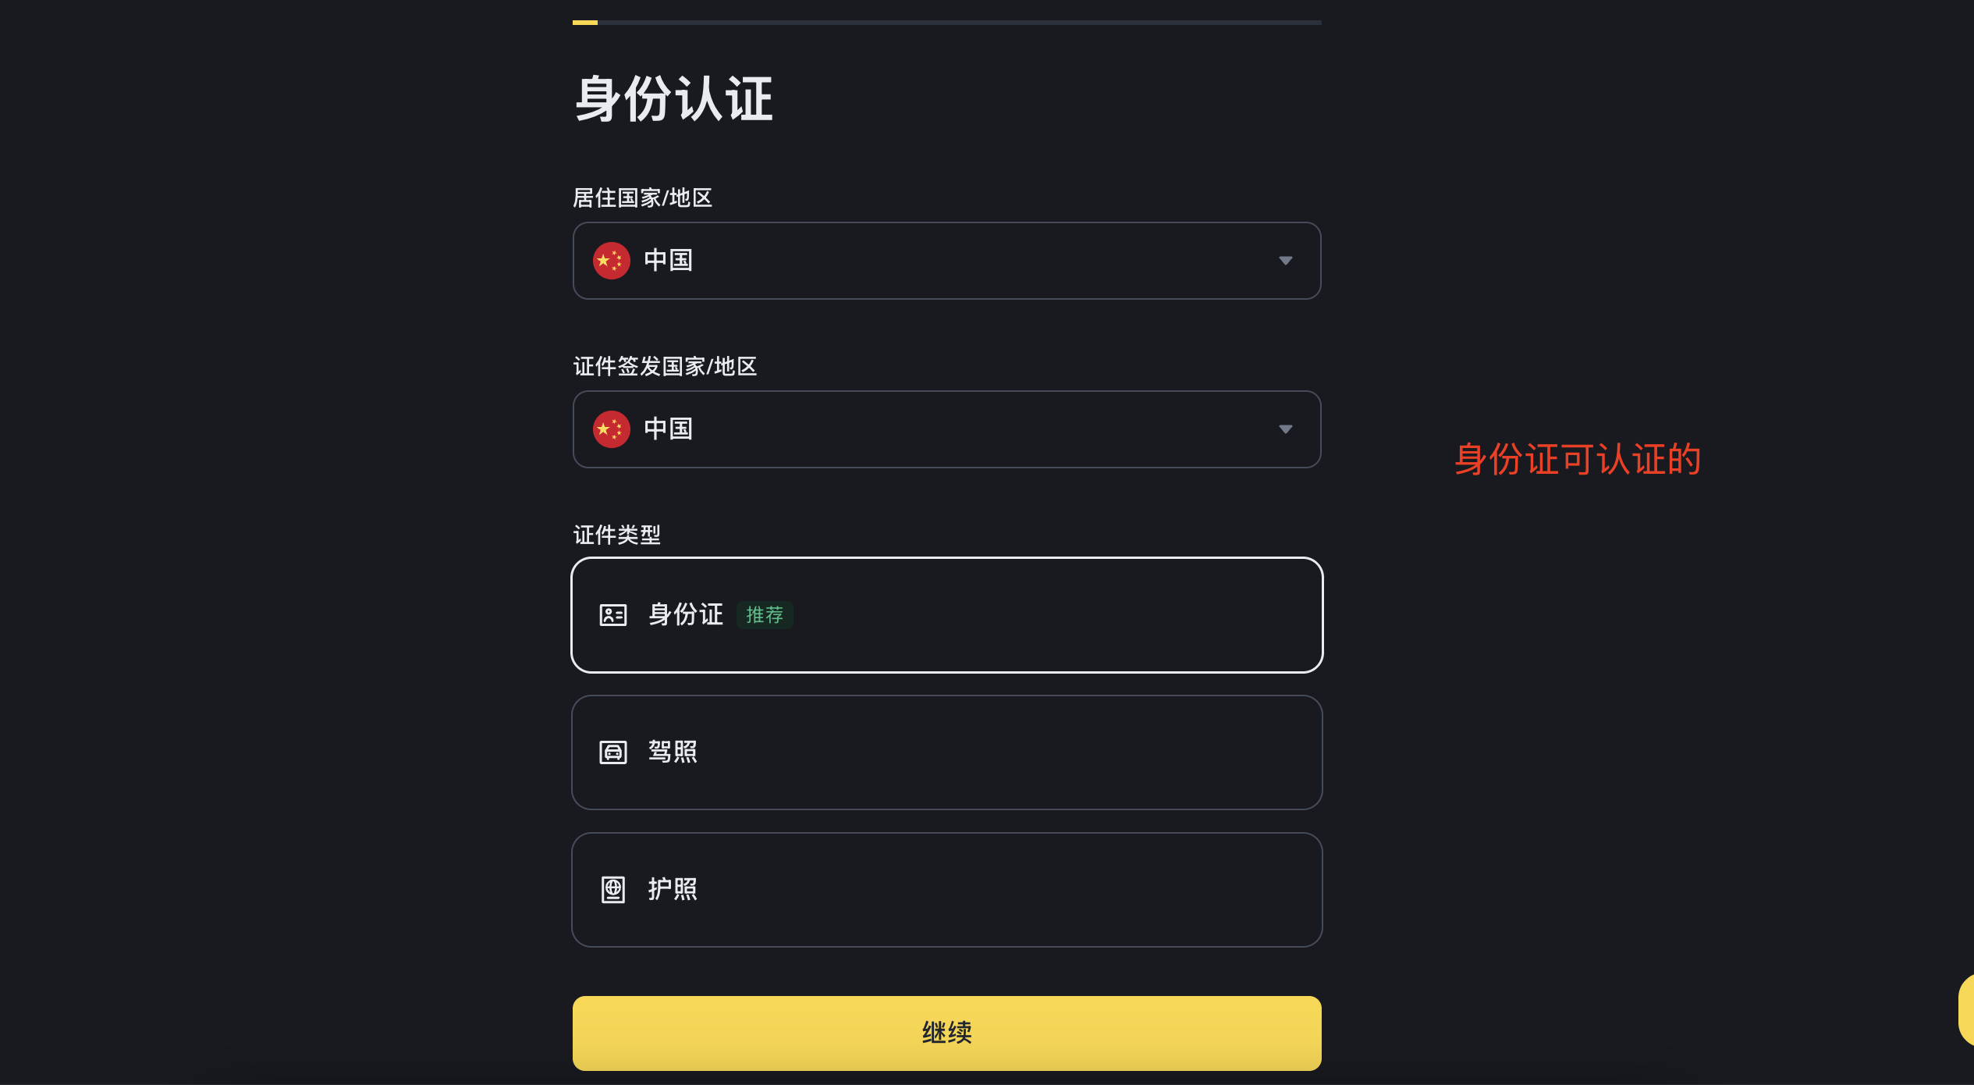This screenshot has height=1085, width=1974.
Task: Click the China flag under 证件签发国家/地区
Action: coord(612,429)
